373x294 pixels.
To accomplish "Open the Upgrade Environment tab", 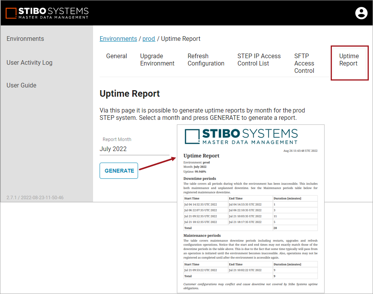I will point(157,60).
